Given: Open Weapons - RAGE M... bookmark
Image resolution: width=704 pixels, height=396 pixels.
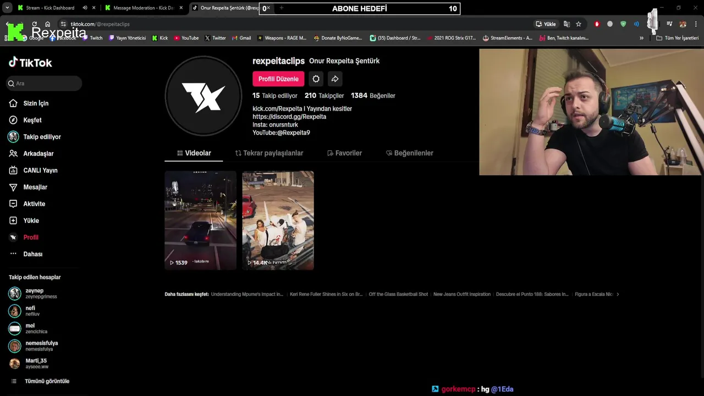Looking at the screenshot, I should 282,38.
